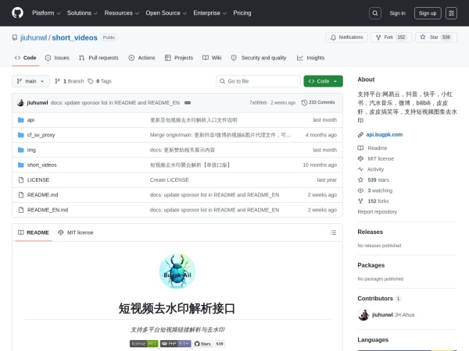
Task: Click the jiuhunwl avatar in commit row
Action: click(20, 103)
